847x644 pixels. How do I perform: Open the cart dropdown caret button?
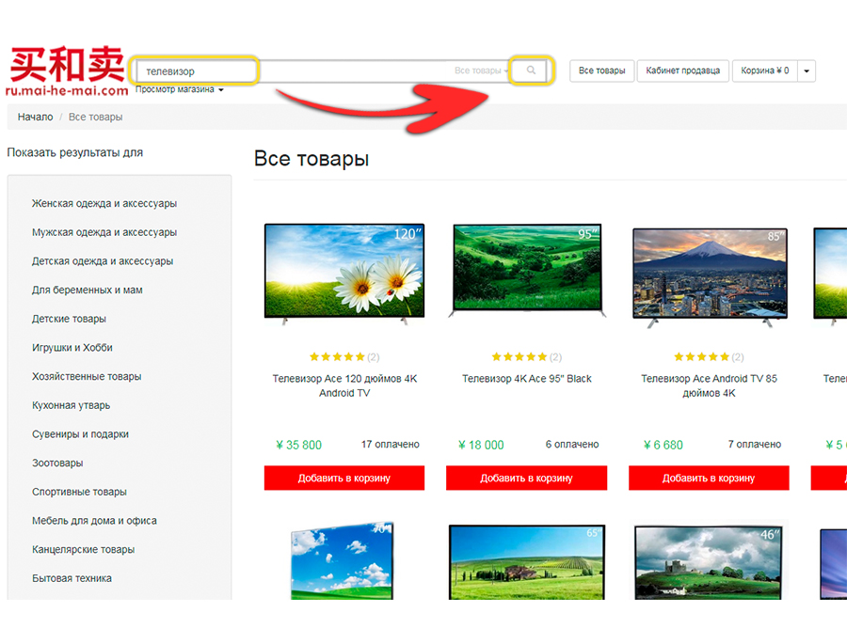[807, 71]
